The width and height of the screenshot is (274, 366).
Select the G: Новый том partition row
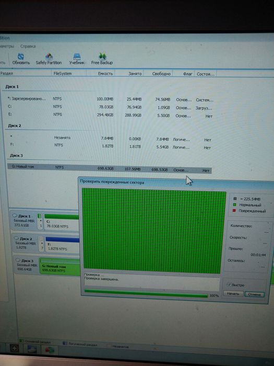tap(110, 168)
